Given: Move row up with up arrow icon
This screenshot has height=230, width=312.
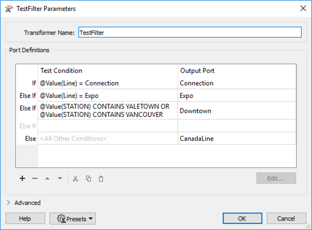Looking at the screenshot, I should (47, 178).
